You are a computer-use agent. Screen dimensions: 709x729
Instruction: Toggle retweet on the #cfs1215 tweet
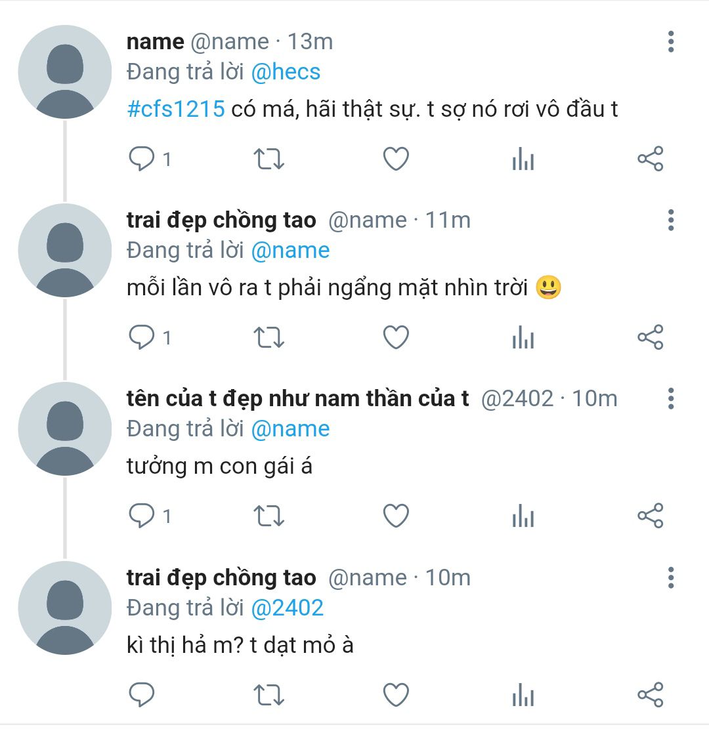[269, 159]
